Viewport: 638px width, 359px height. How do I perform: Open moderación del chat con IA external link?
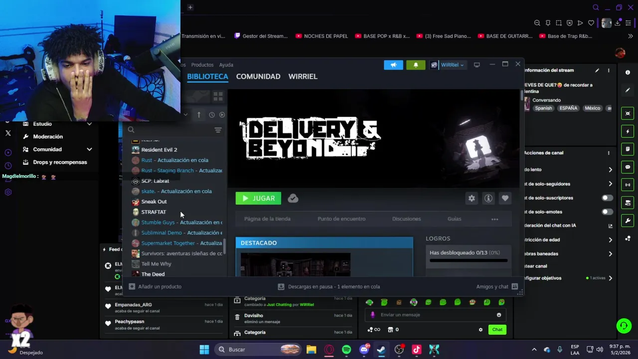(x=610, y=226)
